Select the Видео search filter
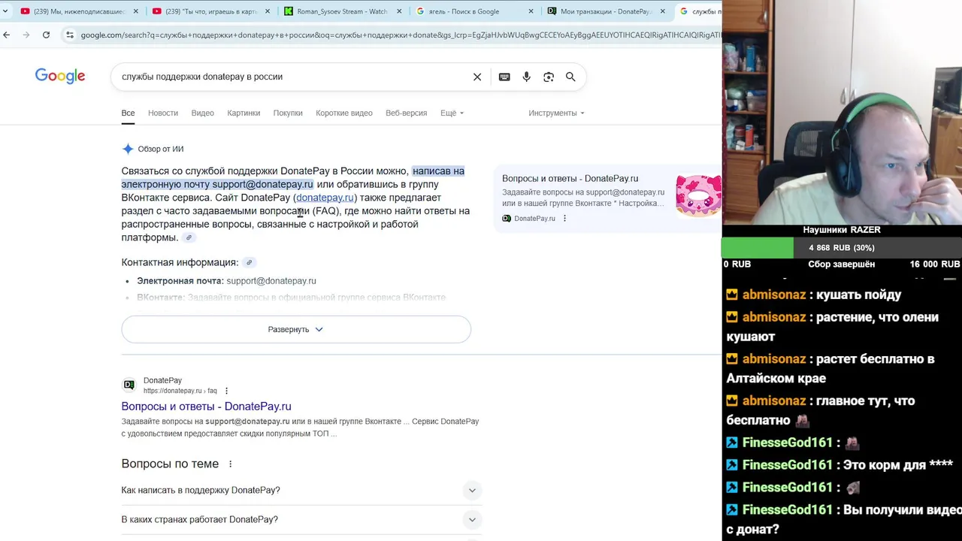 (x=202, y=113)
